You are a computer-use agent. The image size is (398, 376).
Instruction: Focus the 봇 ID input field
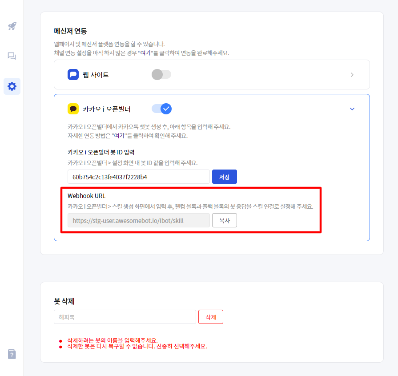138,177
